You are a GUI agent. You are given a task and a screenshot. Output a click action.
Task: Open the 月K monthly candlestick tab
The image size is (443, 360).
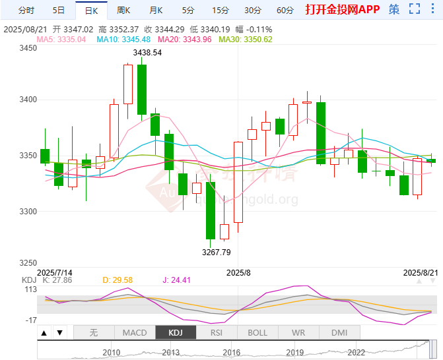[156, 11]
